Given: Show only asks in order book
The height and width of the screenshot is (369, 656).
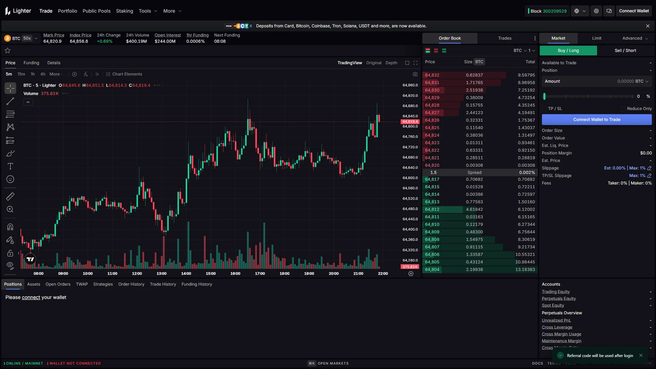Looking at the screenshot, I should 436,51.
